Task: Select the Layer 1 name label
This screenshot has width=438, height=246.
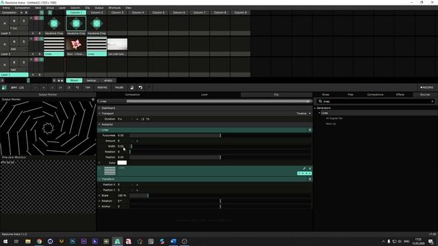Action: [14, 74]
